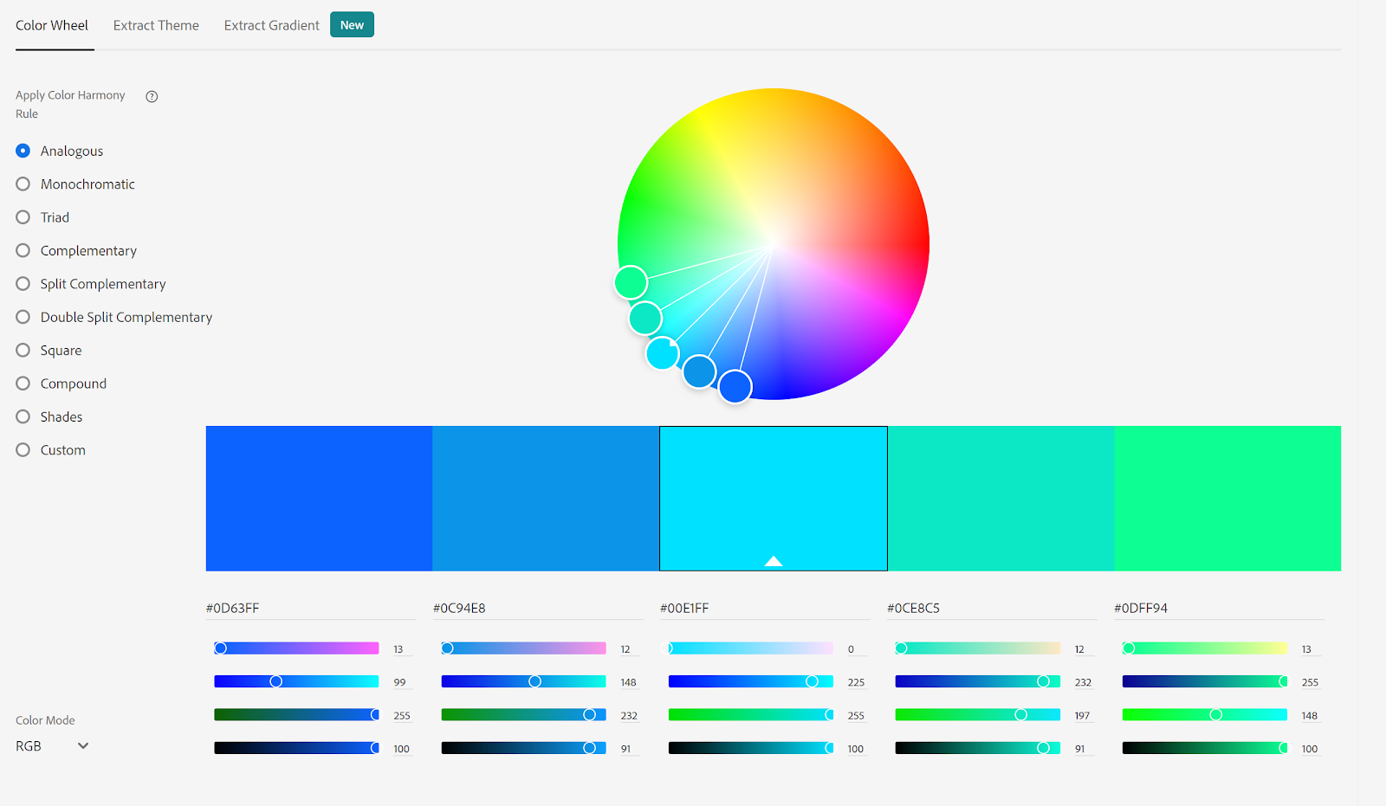Adjust the green slider valued 148 under #0C94E8
Image resolution: width=1386 pixels, height=806 pixels.
523,681
